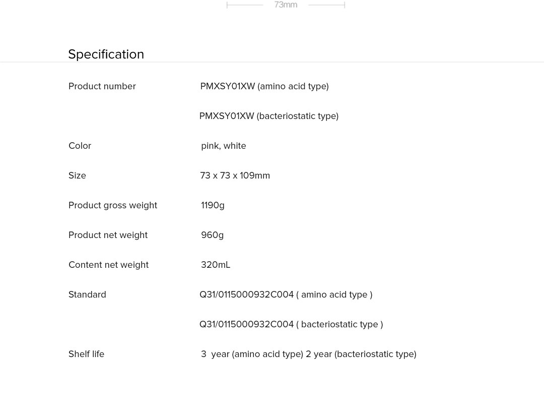Click the 320mL content value
Image resolution: width=544 pixels, height=406 pixels.
[x=216, y=265]
